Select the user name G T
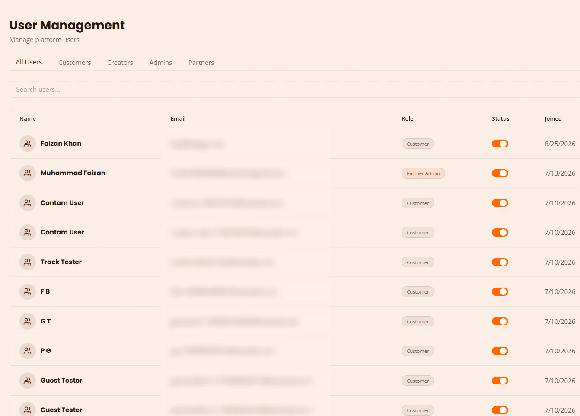Viewport: 580px width, 416px height. [x=46, y=321]
